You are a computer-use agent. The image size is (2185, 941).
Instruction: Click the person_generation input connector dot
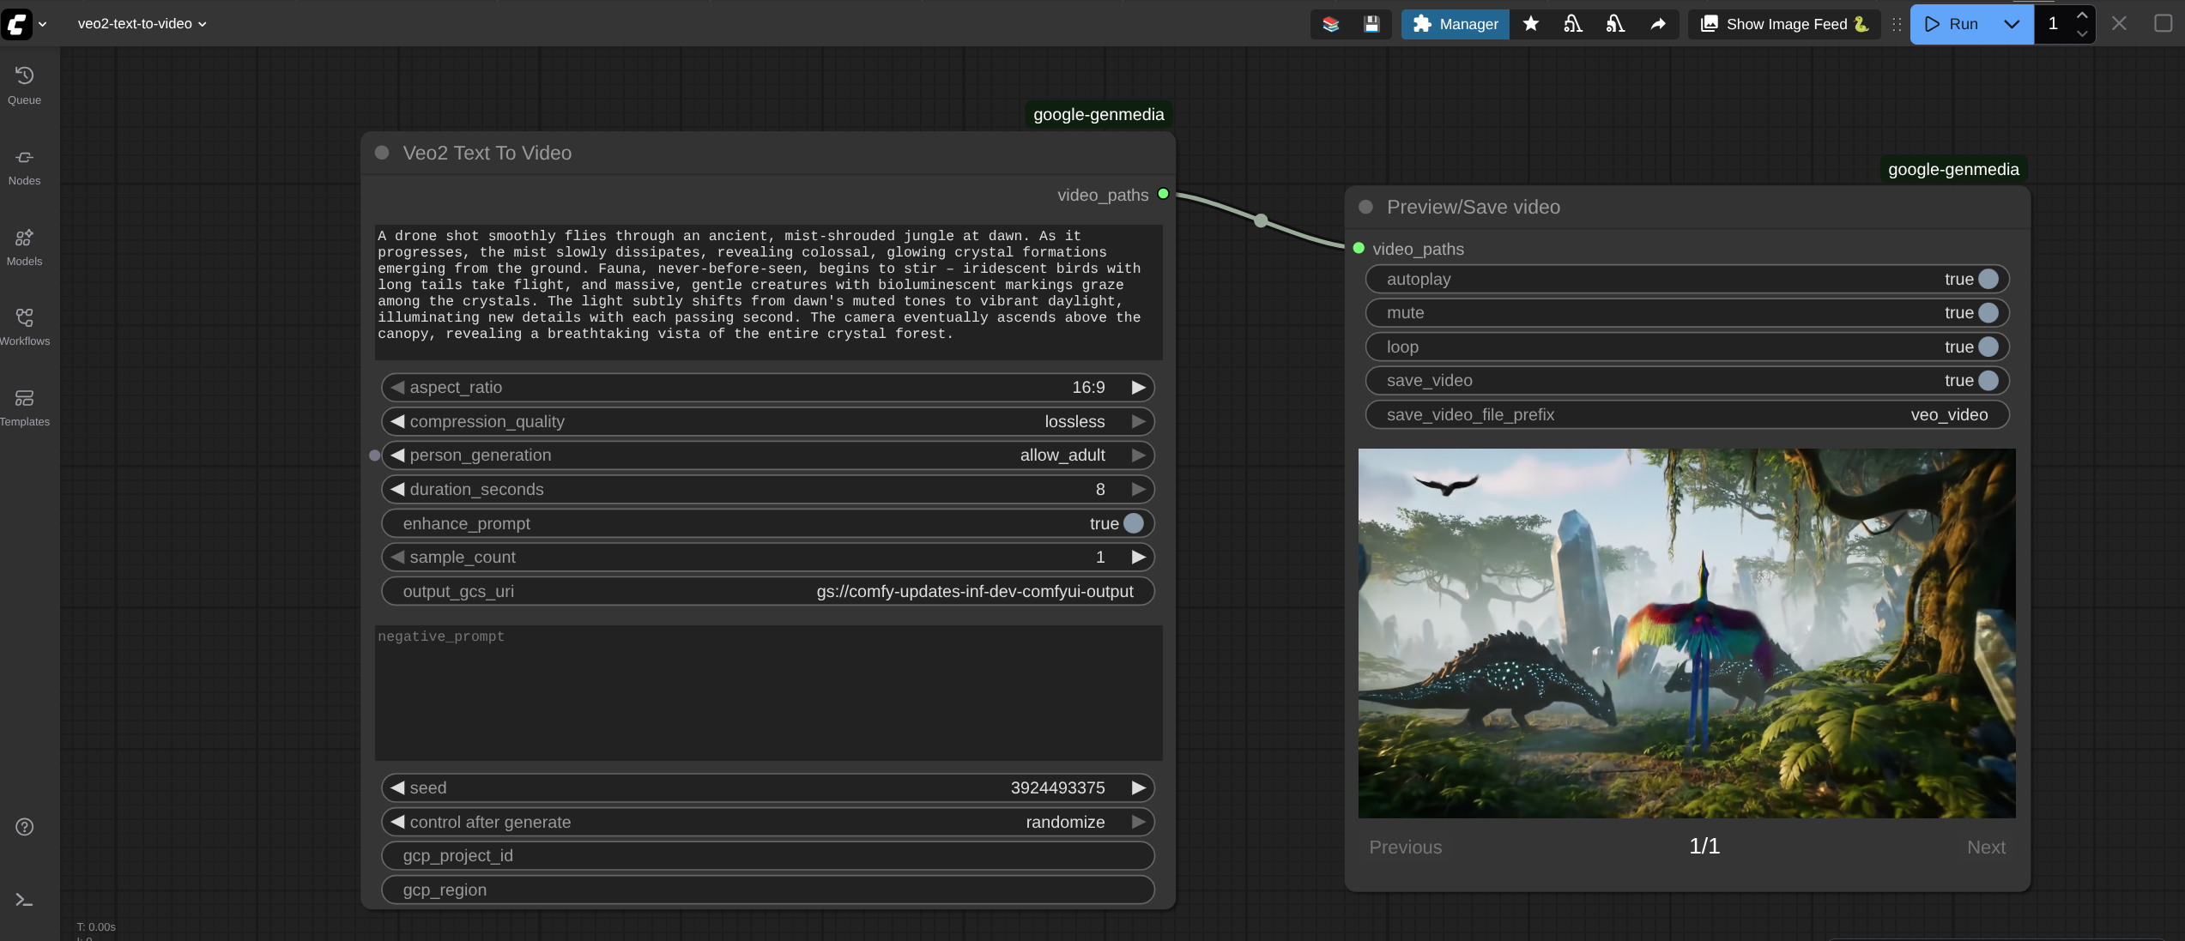[x=374, y=455]
